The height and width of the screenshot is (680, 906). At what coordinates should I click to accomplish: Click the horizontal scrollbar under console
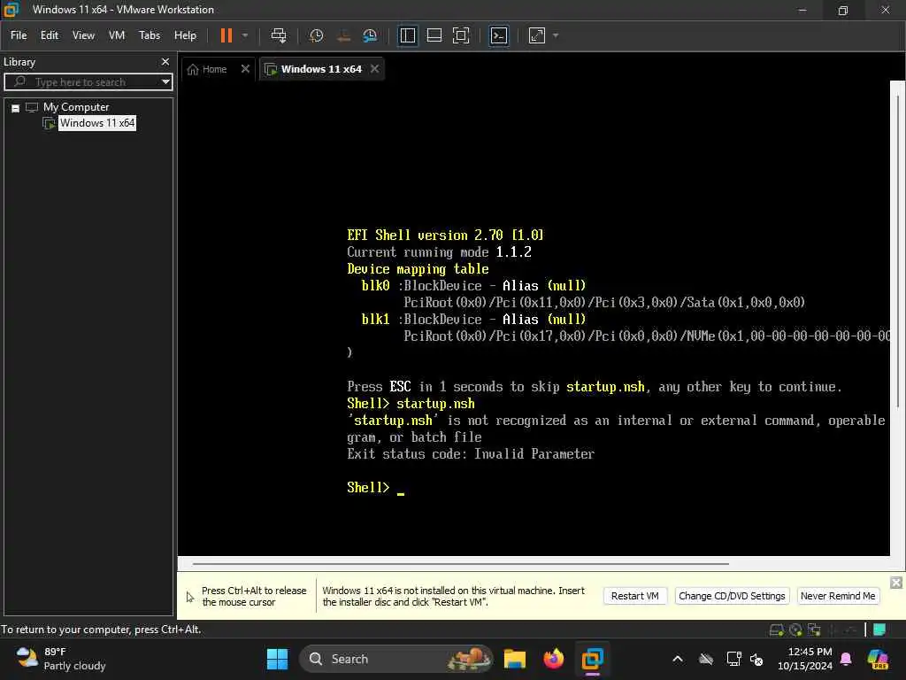(460, 563)
